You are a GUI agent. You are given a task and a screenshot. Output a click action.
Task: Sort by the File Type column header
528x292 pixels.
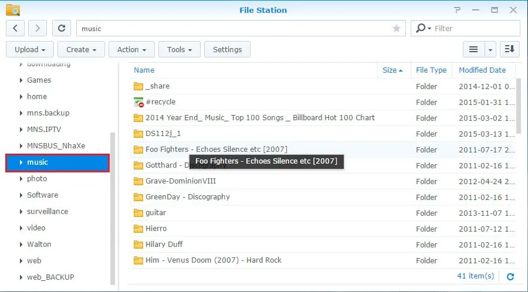tap(431, 70)
